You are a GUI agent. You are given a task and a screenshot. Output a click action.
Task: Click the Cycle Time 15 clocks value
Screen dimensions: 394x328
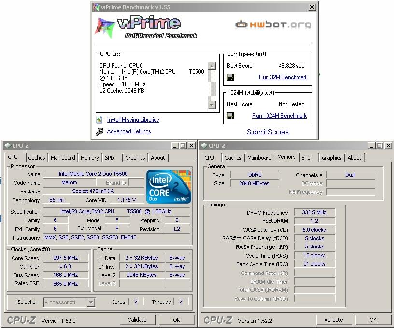tap(314, 255)
